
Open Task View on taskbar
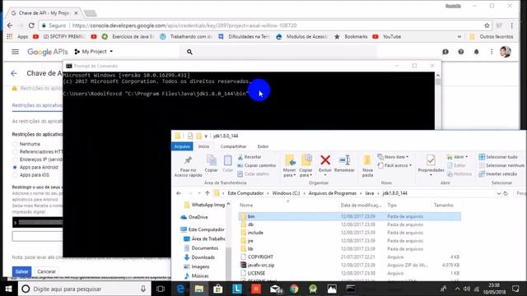click(x=161, y=289)
